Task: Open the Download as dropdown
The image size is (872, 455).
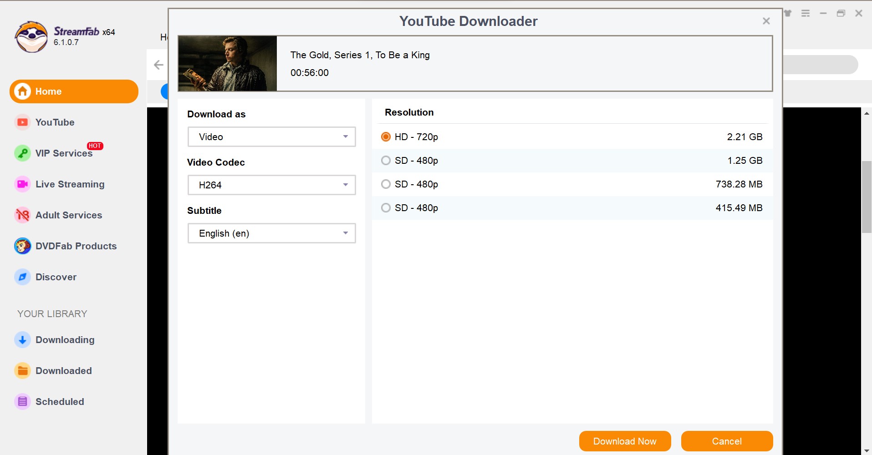Action: 271,137
